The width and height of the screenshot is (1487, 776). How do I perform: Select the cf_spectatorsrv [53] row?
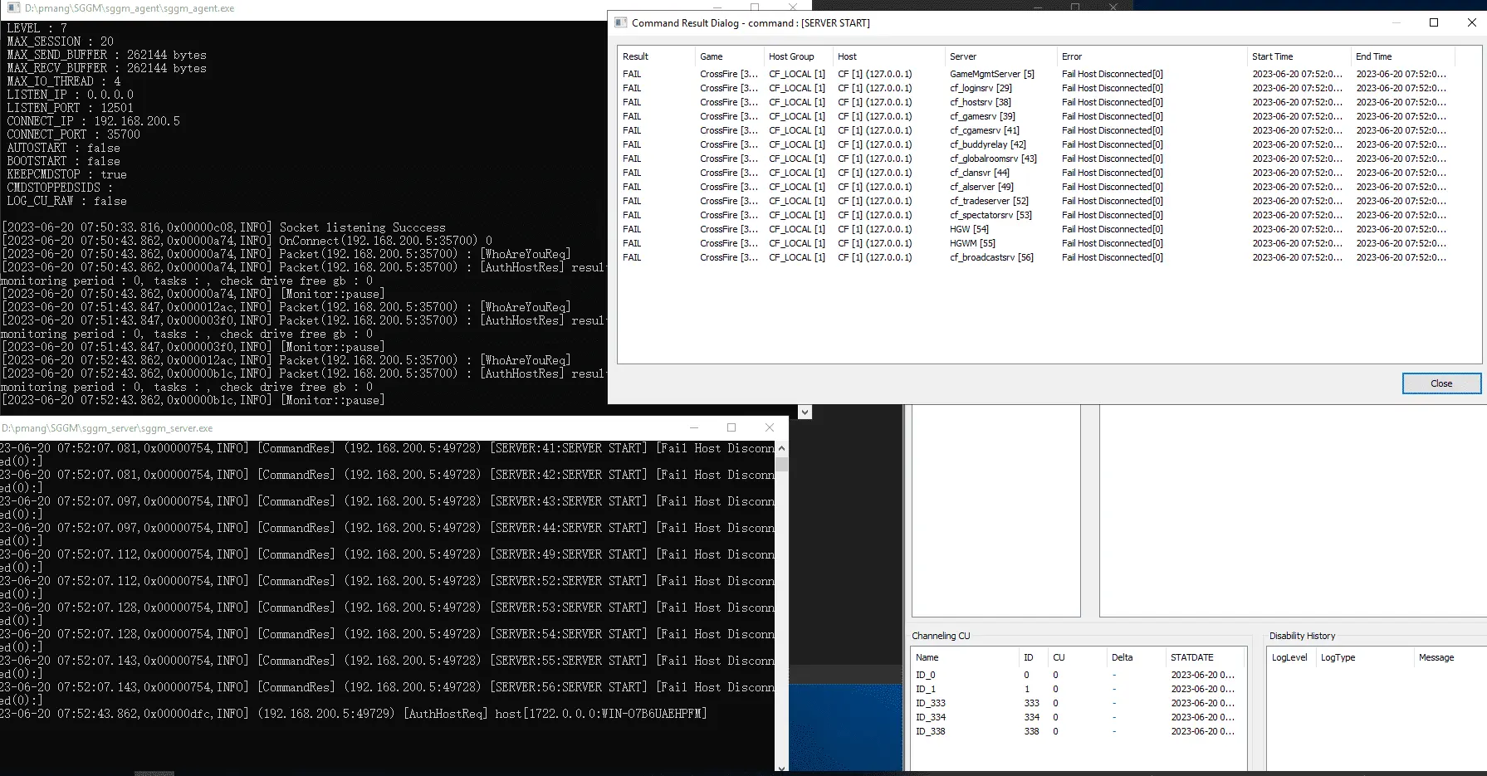(1035, 215)
